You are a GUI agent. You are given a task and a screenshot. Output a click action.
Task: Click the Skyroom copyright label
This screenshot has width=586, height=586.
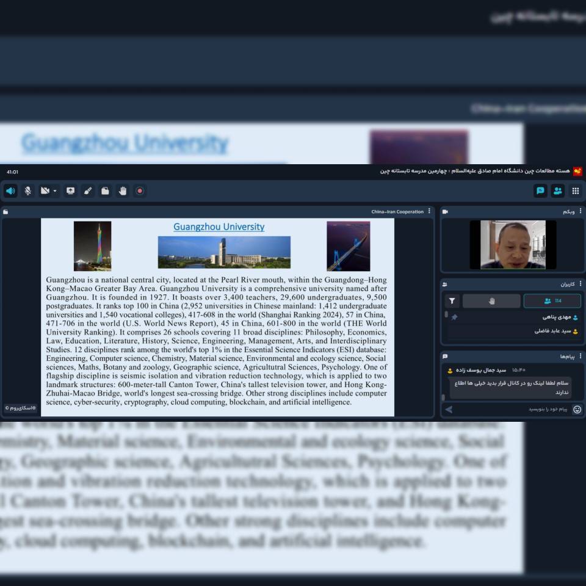point(21,408)
